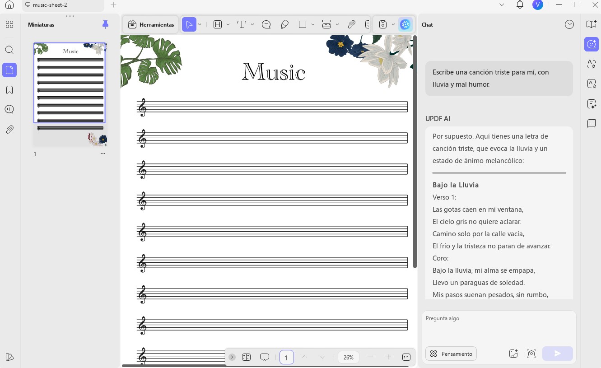View notifications bell icon
The width and height of the screenshot is (601, 368).
pyautogui.click(x=520, y=5)
